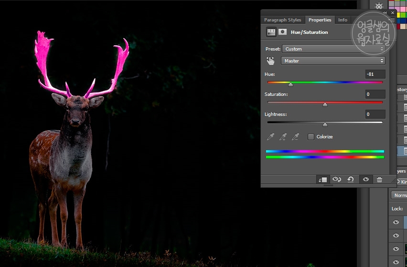Close the Properties panel

pos(393,12)
